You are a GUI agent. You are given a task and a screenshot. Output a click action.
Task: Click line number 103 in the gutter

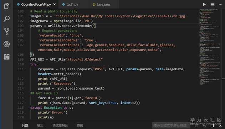(x=21, y=26)
